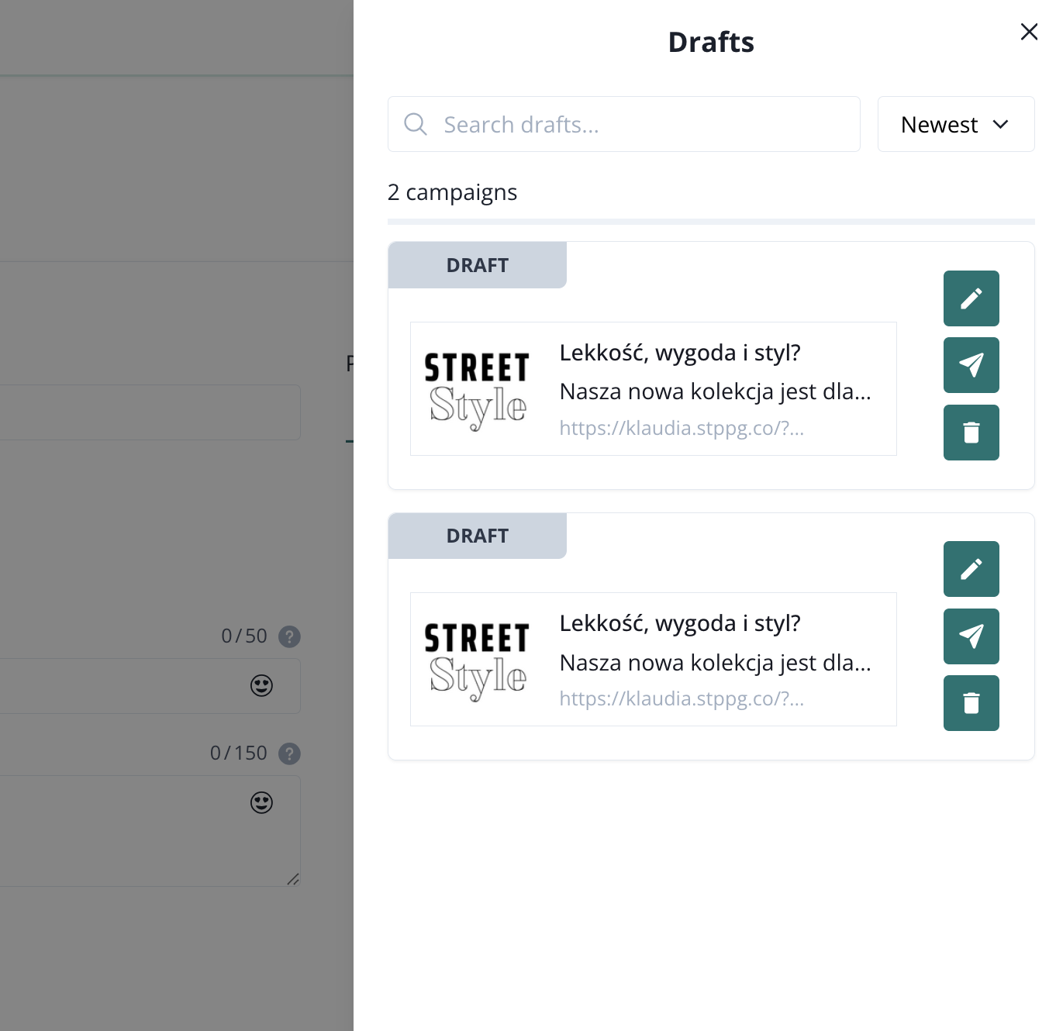Send the second draft campaign
The height and width of the screenshot is (1031, 1056).
[971, 636]
